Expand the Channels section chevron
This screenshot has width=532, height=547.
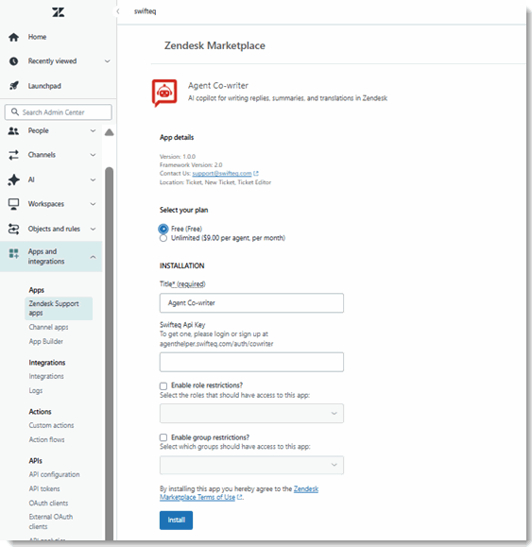point(93,155)
